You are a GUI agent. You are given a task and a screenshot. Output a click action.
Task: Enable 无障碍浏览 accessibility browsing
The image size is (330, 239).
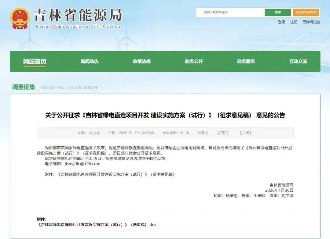pos(311,22)
